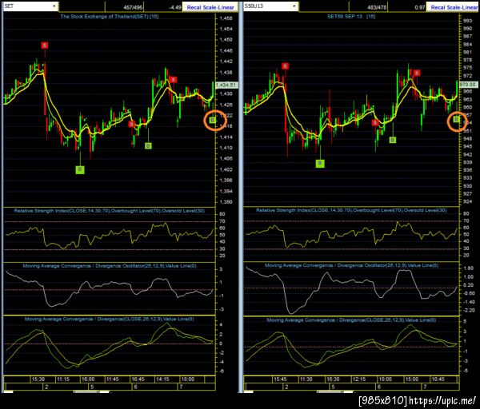Select the SET MACD(CLOSE,26,12,9) panel title
This screenshot has width=480, height=409.
(x=110, y=319)
